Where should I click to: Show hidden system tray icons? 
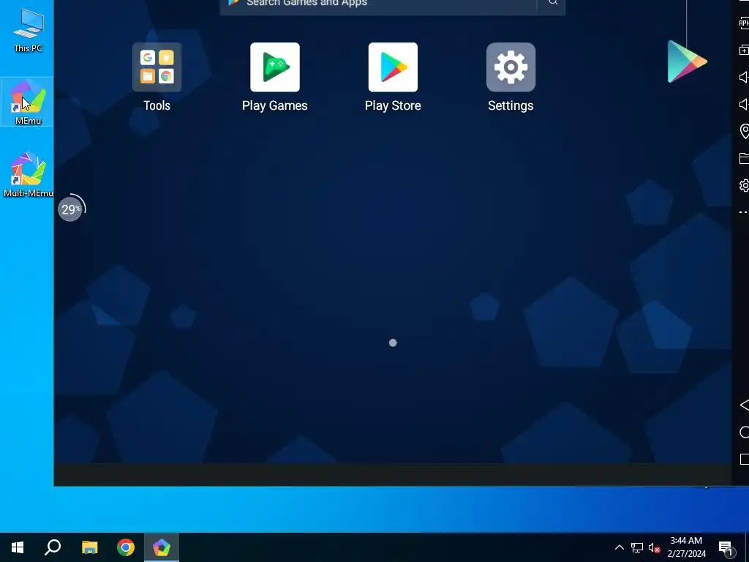tap(619, 547)
